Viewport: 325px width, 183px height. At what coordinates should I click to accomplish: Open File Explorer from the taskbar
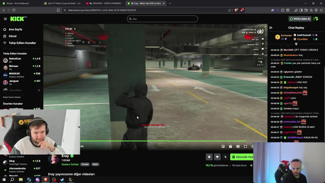pos(21,180)
